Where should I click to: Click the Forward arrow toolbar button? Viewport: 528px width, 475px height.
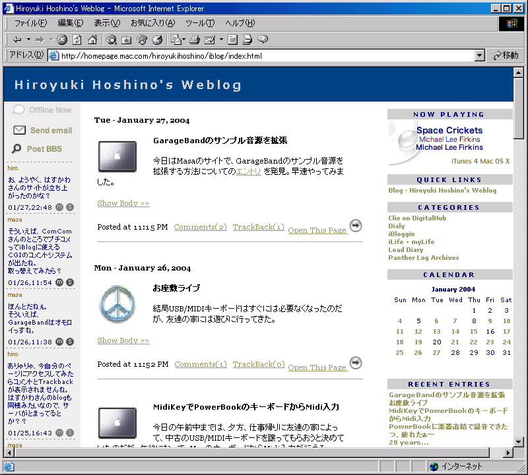click(x=40, y=40)
